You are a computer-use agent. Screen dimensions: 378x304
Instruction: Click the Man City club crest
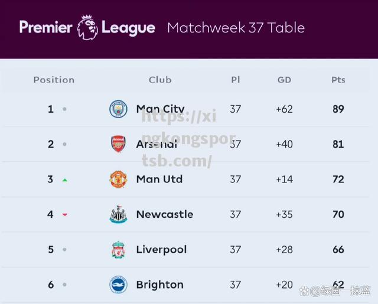pyautogui.click(x=118, y=109)
